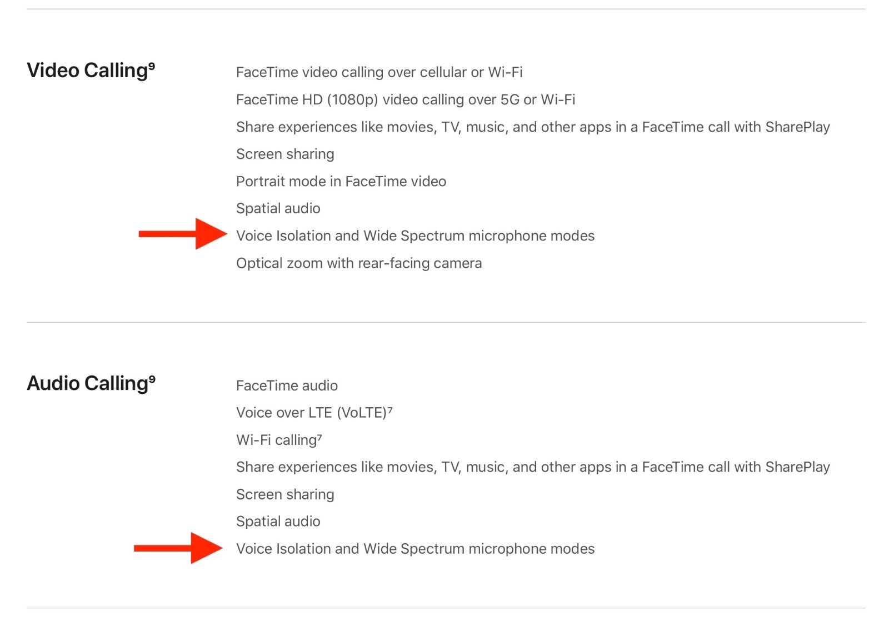
Task: Click Voice over LTE (VoLTE) line
Action: click(314, 413)
